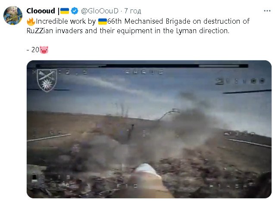Viewport: 275px width, 203px height.
Task: Play the embedded drone video
Action: (x=149, y=129)
